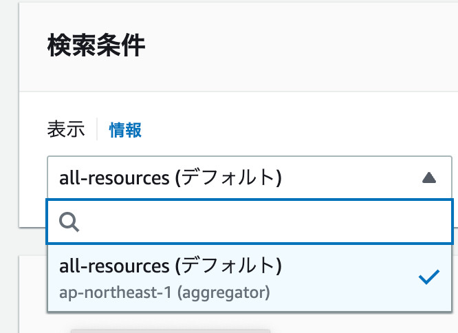Click the header separator line below 検索条件
This screenshot has height=333, width=458.
click(x=239, y=92)
